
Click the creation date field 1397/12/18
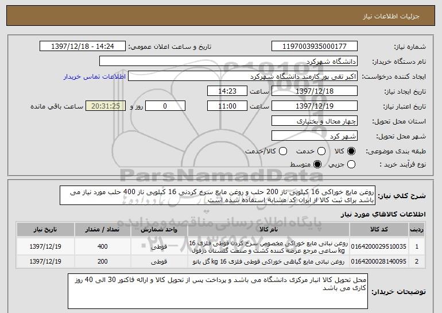(315, 91)
